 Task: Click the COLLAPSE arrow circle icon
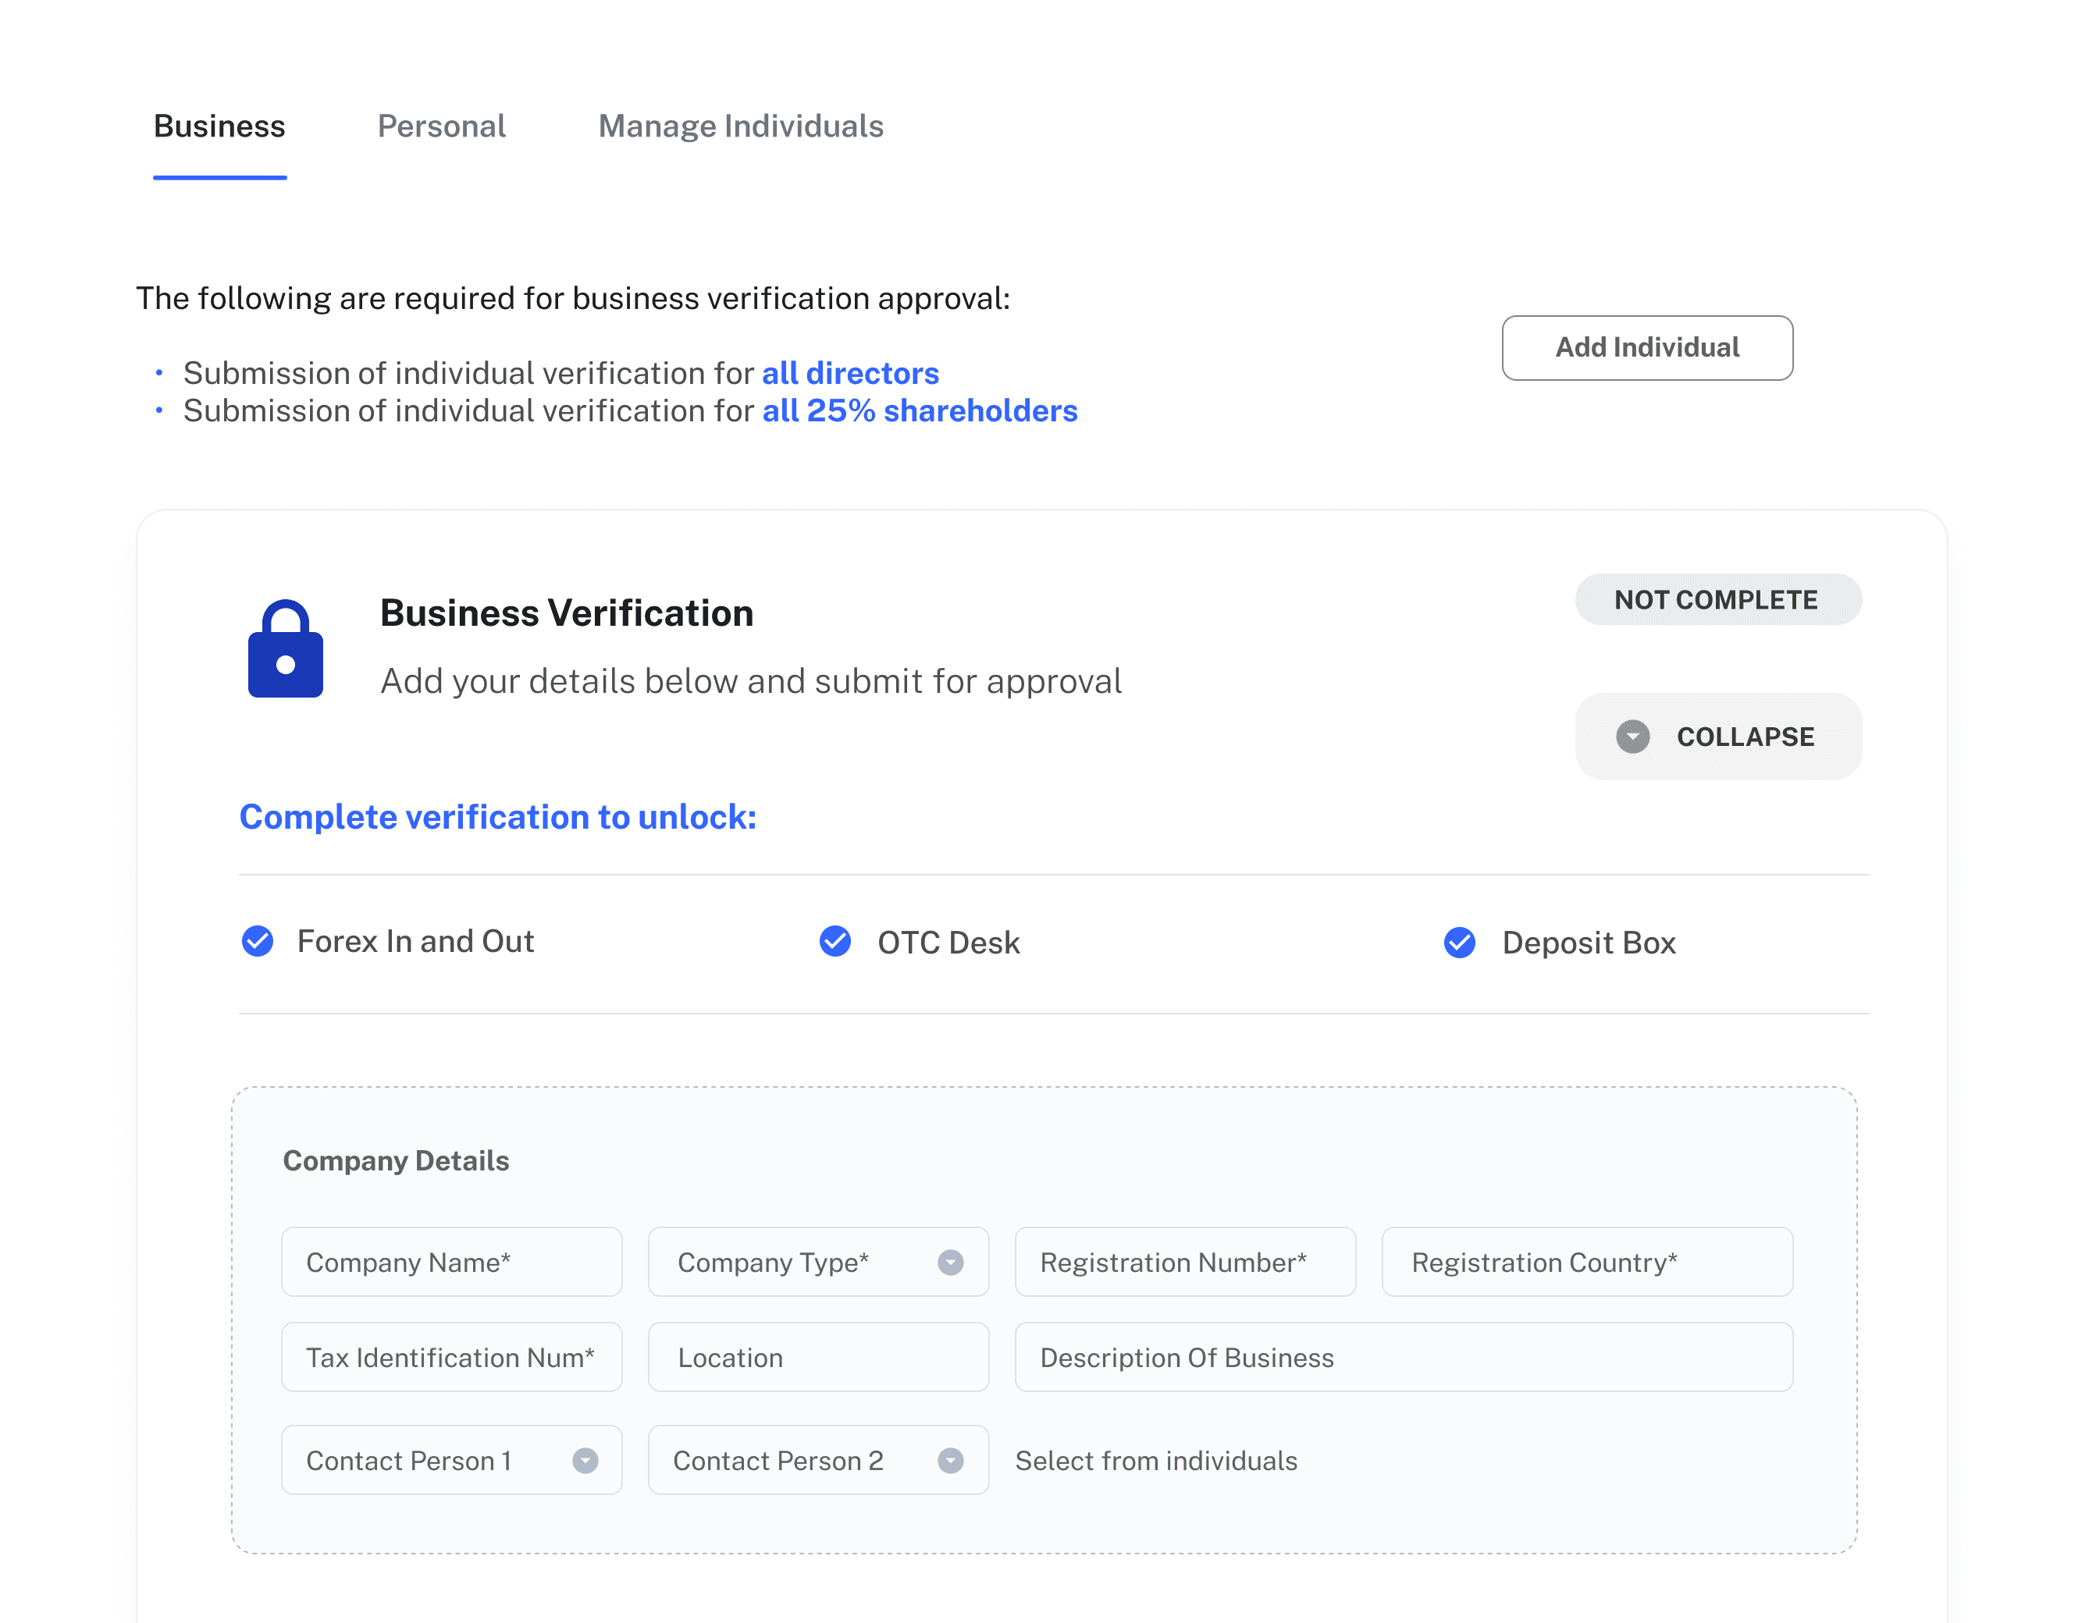(x=1632, y=737)
